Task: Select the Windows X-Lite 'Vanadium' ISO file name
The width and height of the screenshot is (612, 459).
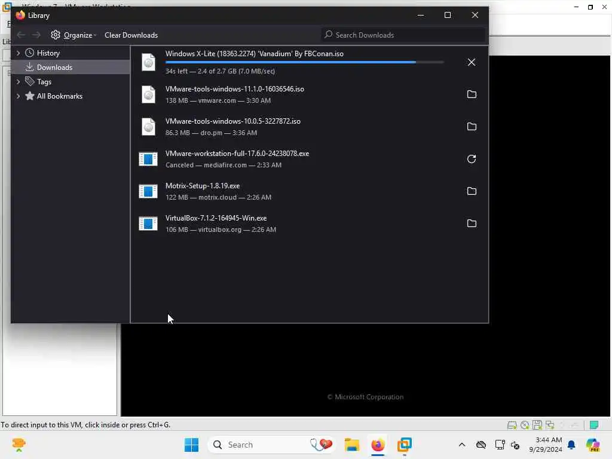Action: (255, 54)
